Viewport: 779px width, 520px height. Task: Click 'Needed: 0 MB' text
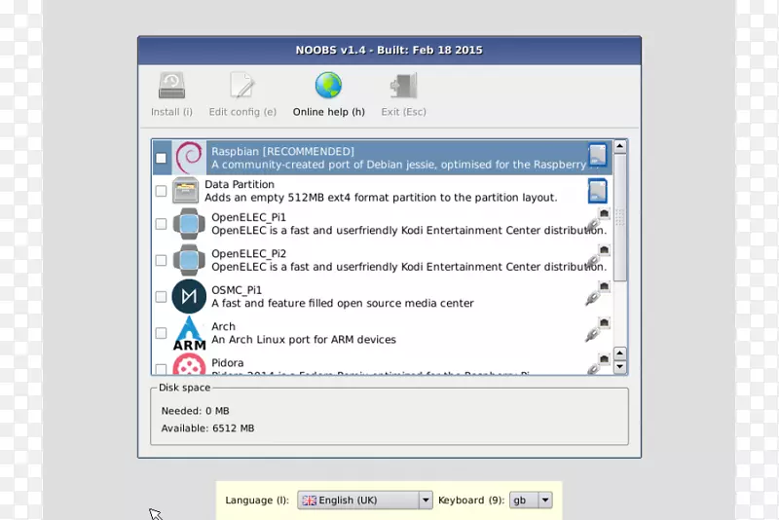coord(196,411)
